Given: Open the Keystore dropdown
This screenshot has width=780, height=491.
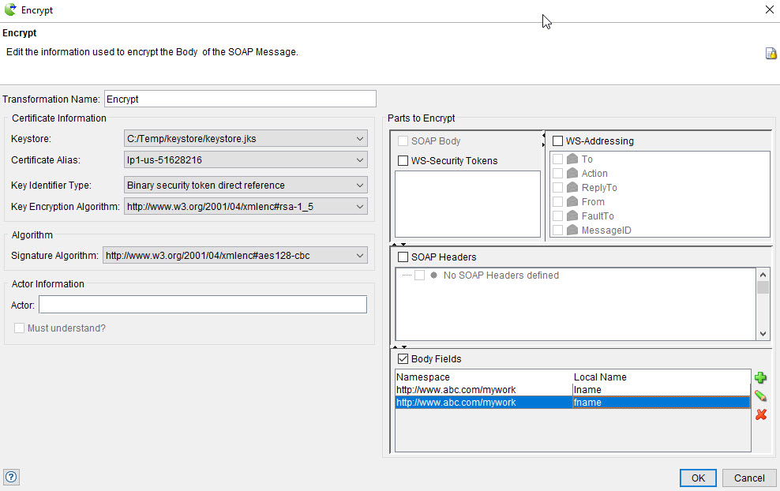Looking at the screenshot, I should click(x=246, y=139).
